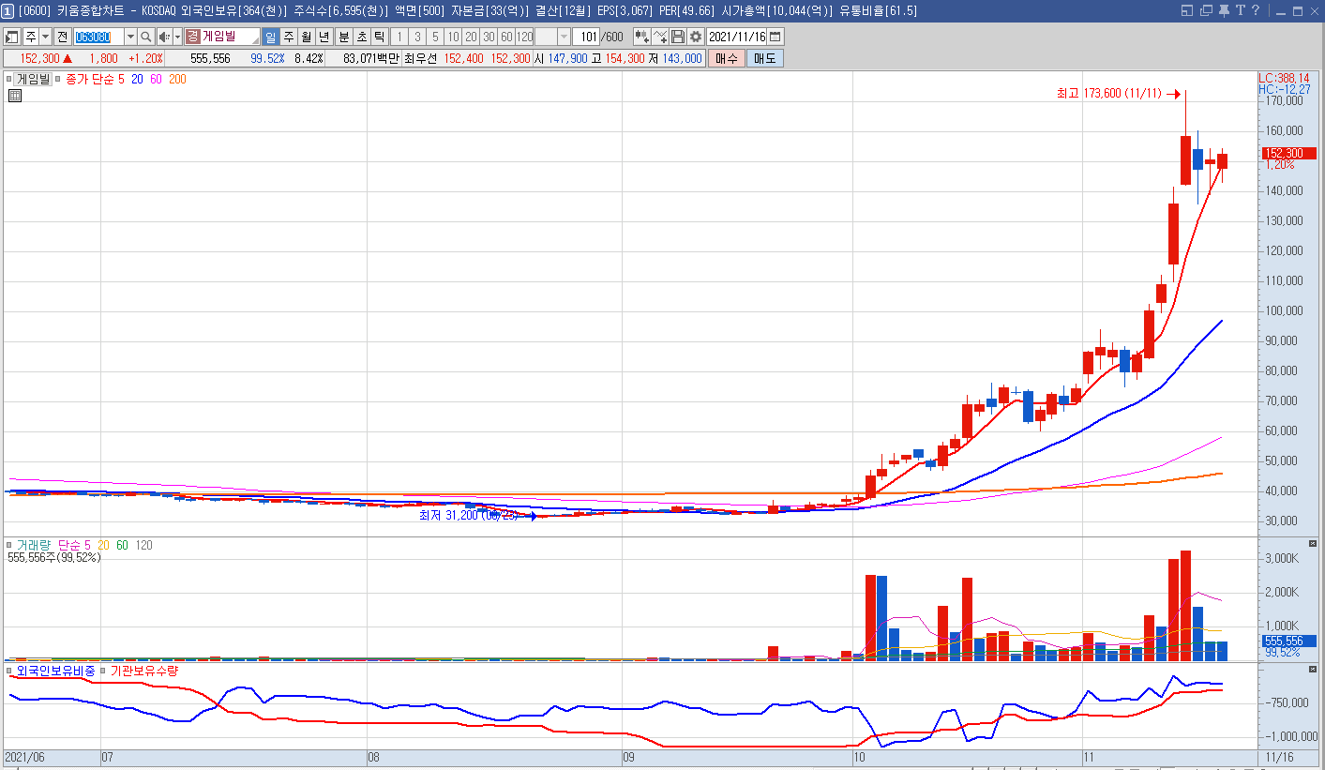Click the 외국인보유비중 indicator label
1325x770 pixels.
click(x=56, y=672)
